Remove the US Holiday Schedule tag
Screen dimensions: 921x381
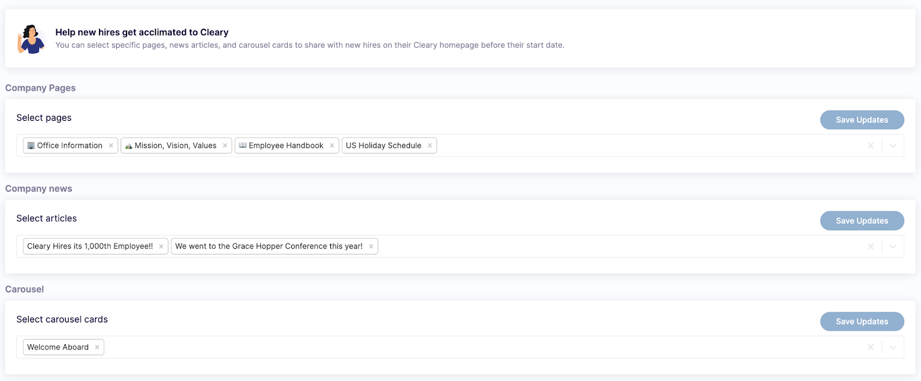[430, 146]
